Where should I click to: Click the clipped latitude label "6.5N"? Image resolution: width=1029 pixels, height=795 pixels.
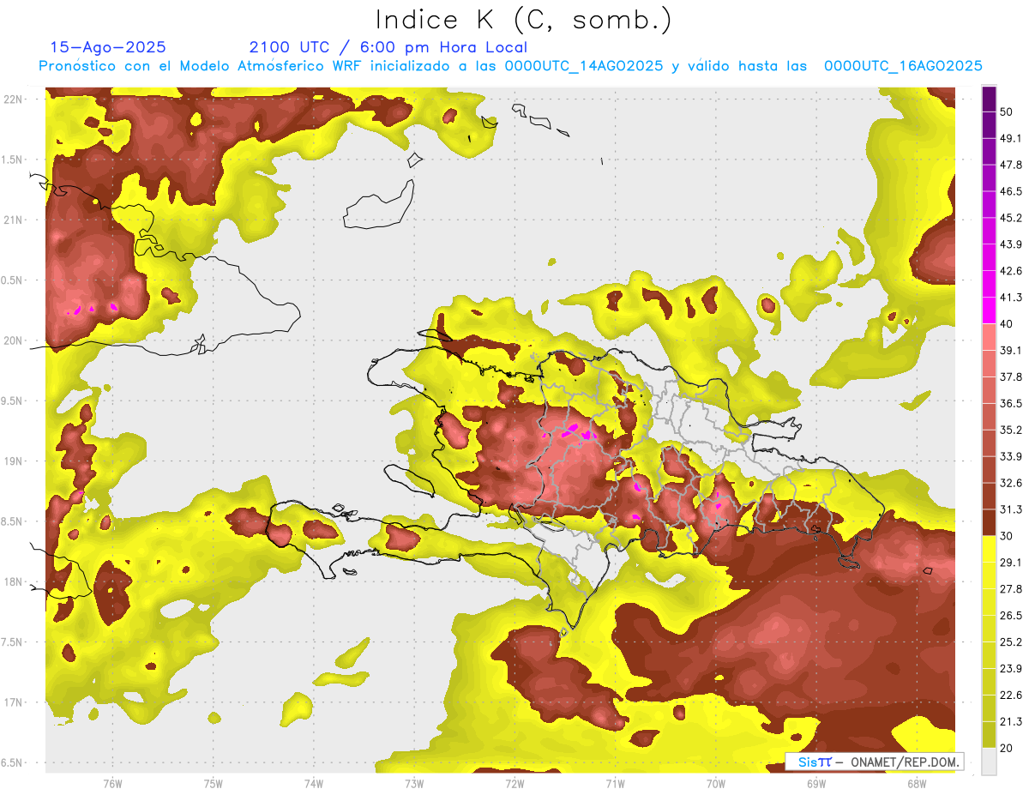(x=12, y=762)
